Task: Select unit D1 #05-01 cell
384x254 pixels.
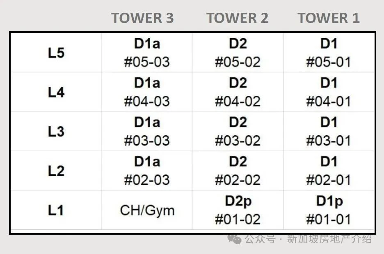Action: tap(329, 53)
